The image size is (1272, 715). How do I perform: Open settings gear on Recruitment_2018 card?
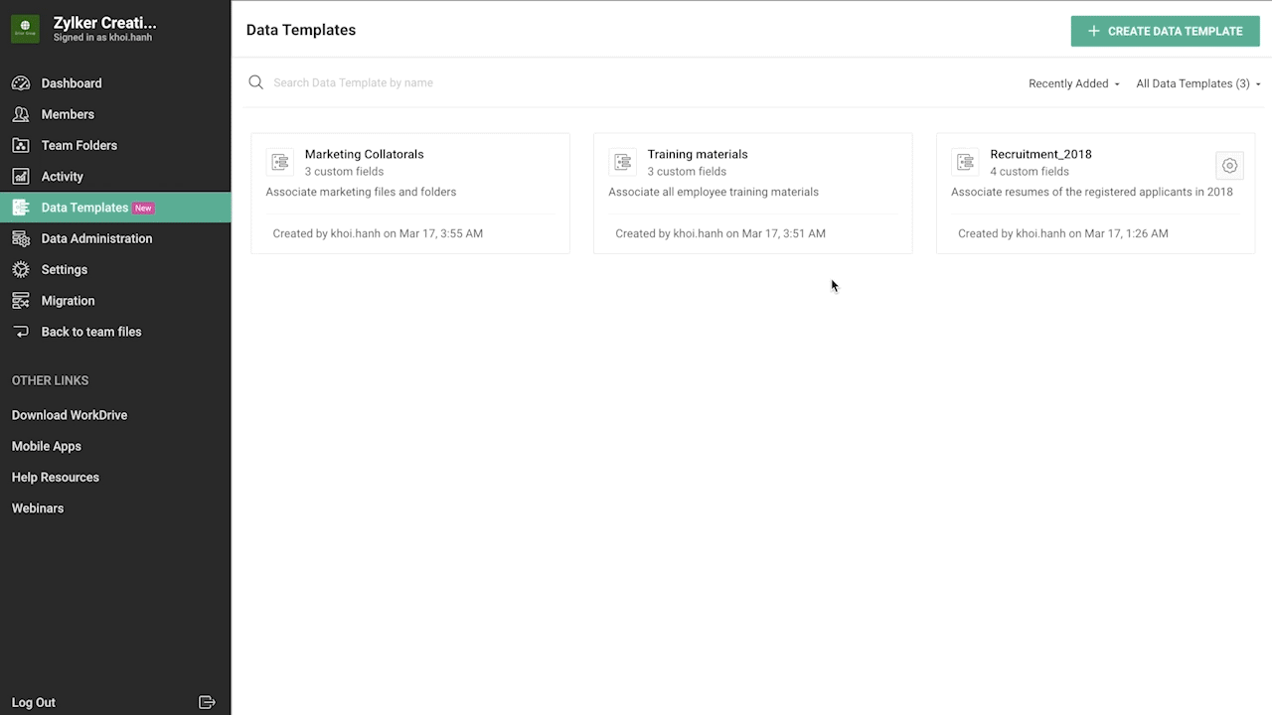tap(1229, 166)
